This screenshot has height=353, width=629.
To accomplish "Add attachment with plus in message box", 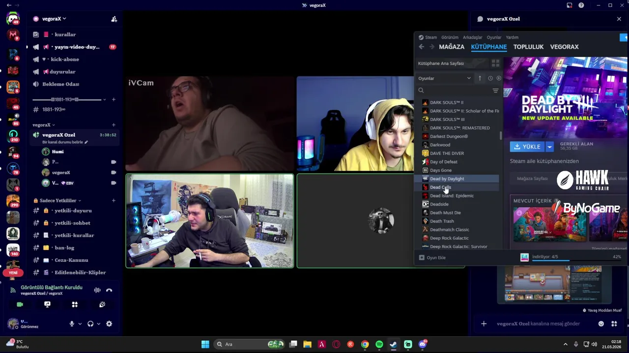I will pos(484,324).
